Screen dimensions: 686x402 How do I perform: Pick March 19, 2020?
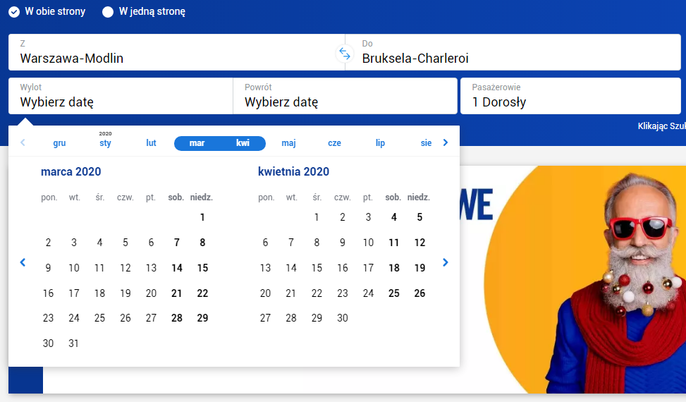[125, 293]
